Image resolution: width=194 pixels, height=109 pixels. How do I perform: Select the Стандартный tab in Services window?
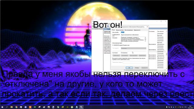pyautogui.click(x=117, y=72)
